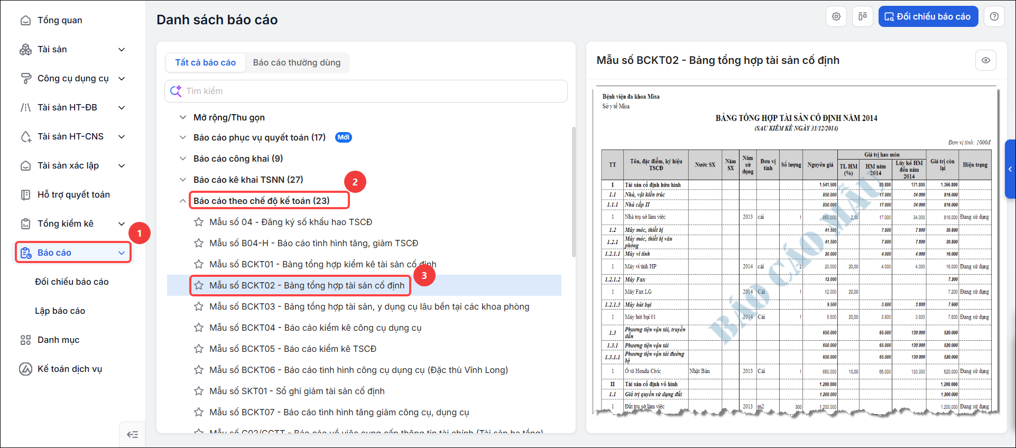Open Đối chiếu báo cáo submenu item
The height and width of the screenshot is (448, 1016).
tap(72, 282)
